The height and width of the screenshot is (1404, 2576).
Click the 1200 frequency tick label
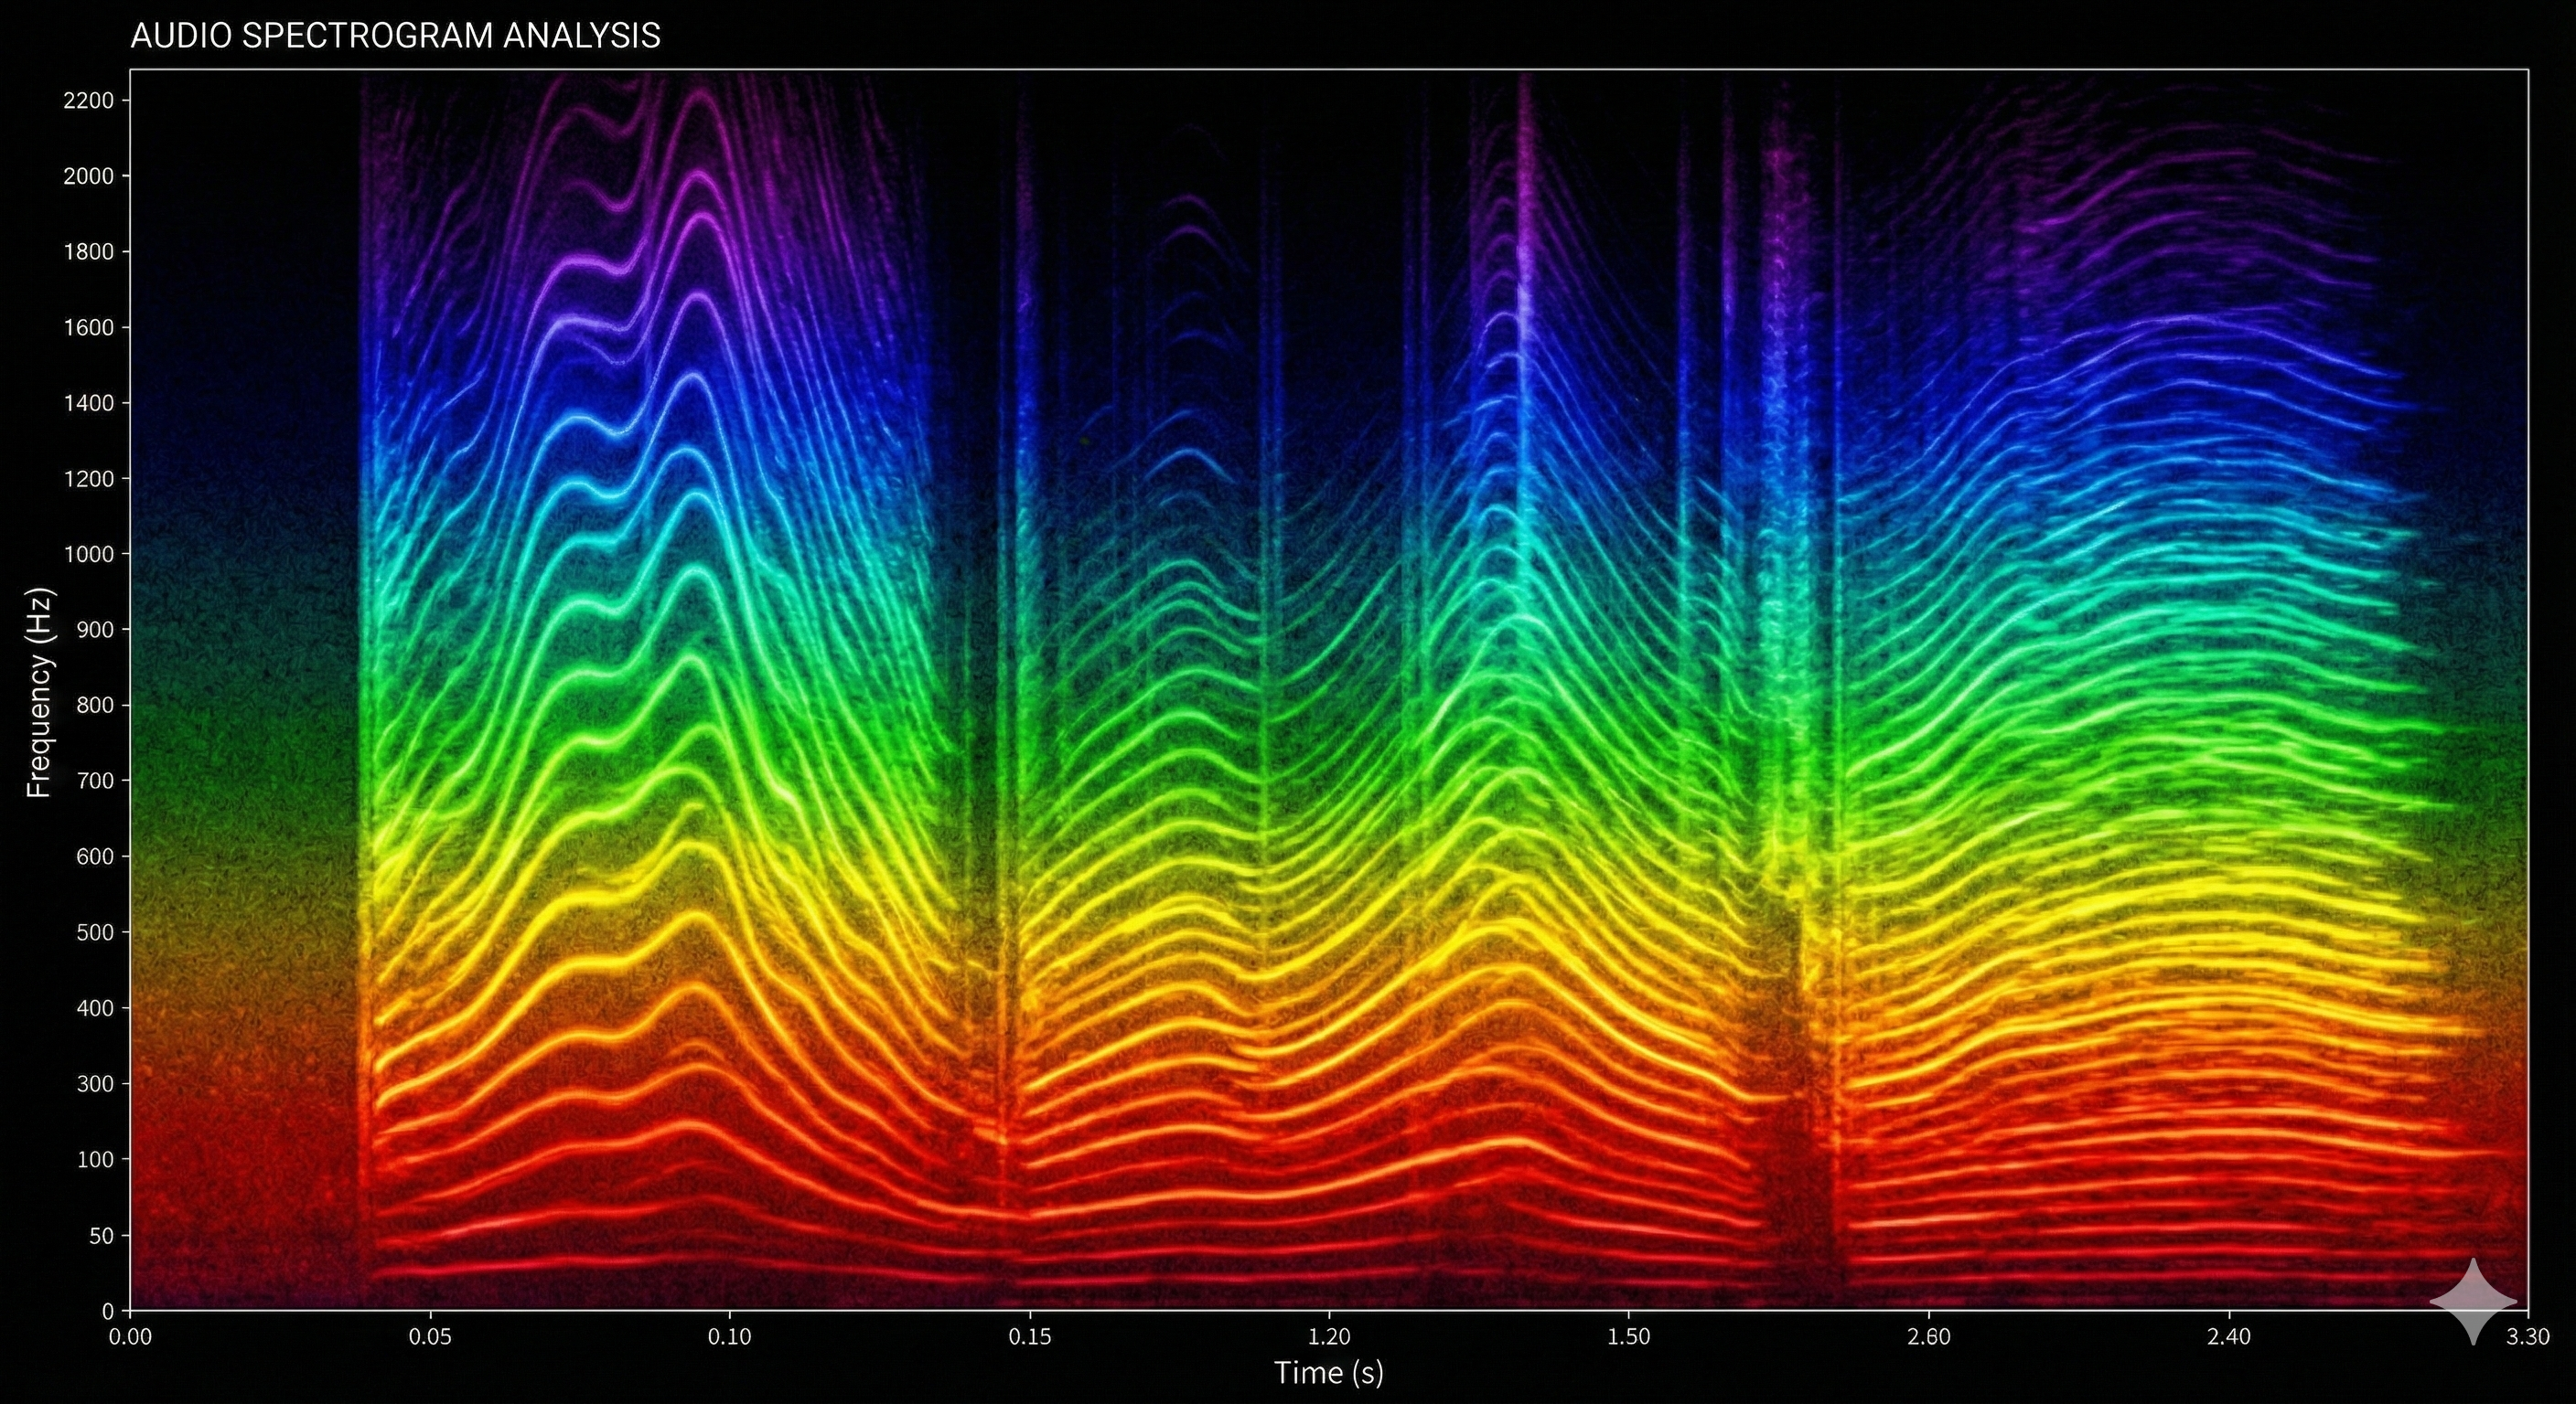88,479
